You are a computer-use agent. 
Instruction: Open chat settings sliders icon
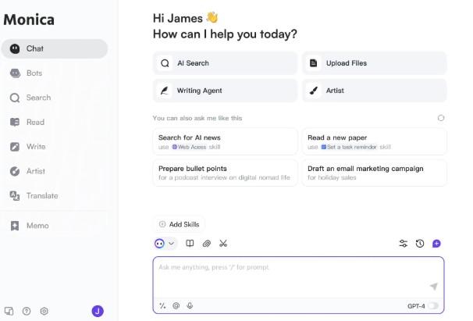(404, 244)
